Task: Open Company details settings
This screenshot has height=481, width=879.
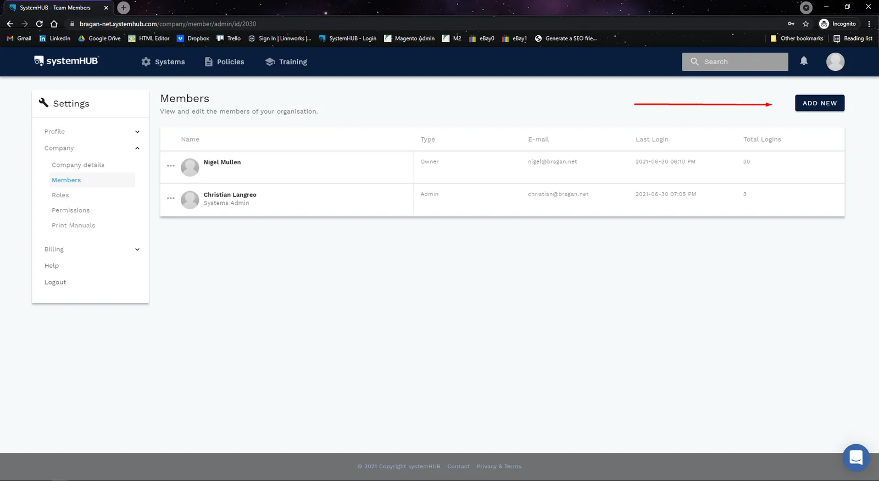Action: (x=78, y=165)
